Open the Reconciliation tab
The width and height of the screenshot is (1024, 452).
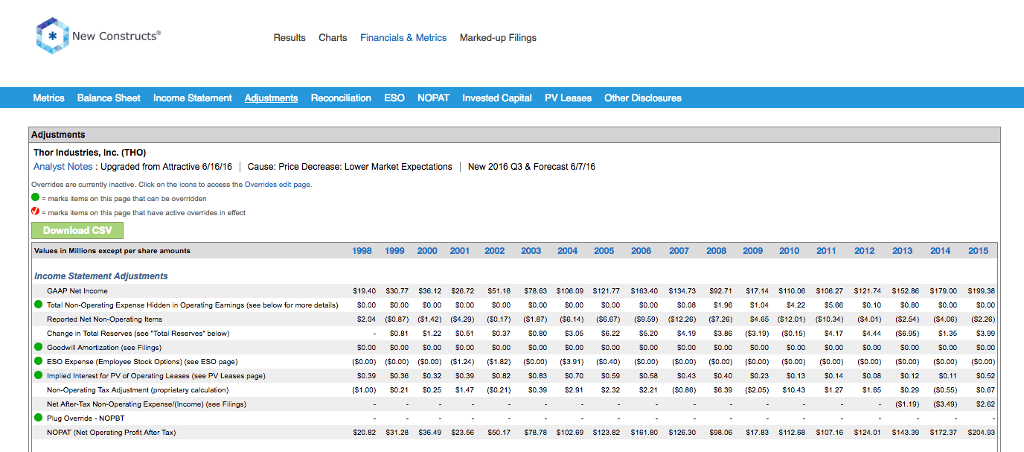point(341,98)
